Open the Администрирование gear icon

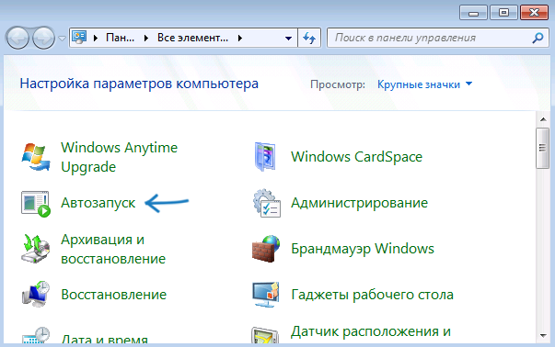[x=267, y=203]
